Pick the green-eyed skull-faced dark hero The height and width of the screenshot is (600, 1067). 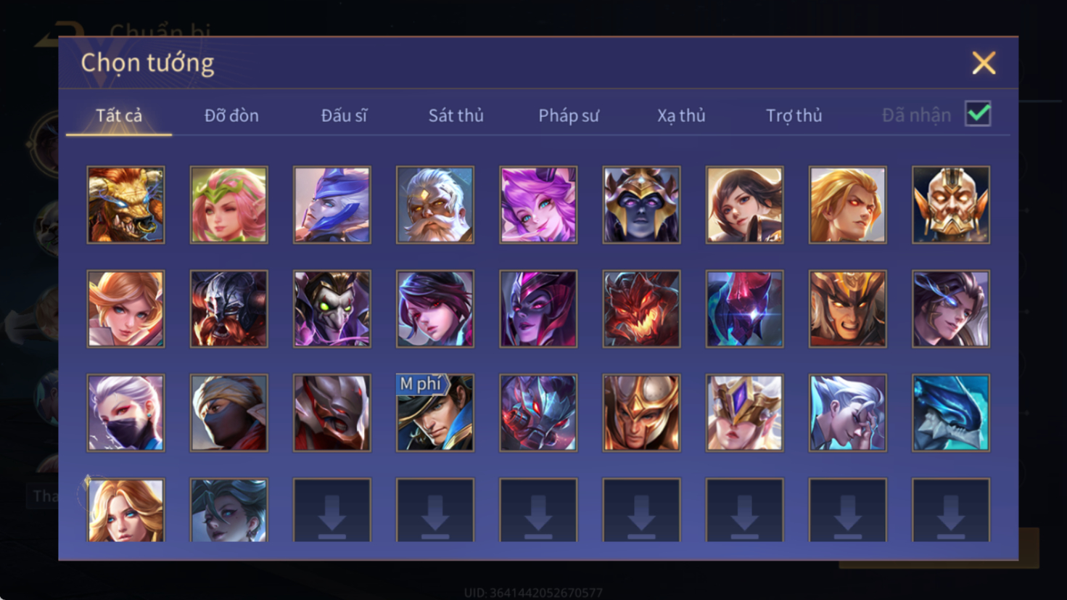coord(332,309)
